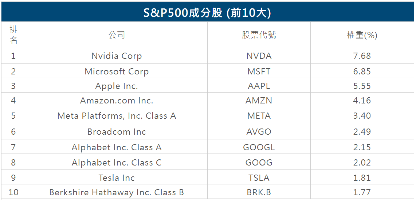Click Berkshire Hathaway Inc. Class B

pos(117,192)
